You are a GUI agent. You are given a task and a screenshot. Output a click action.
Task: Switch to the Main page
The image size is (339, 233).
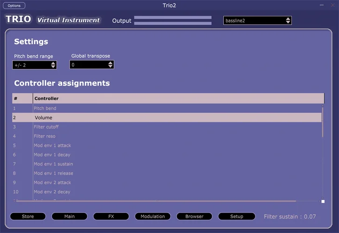(69, 216)
